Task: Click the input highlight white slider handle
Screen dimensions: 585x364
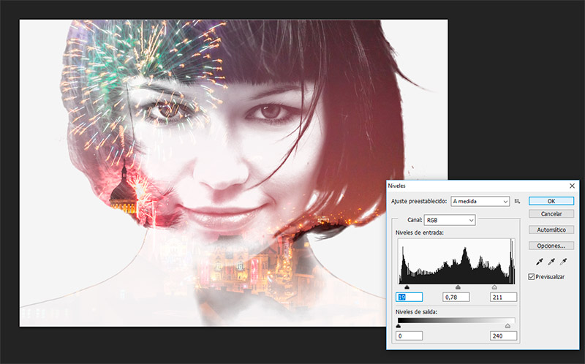Action: tap(494, 287)
